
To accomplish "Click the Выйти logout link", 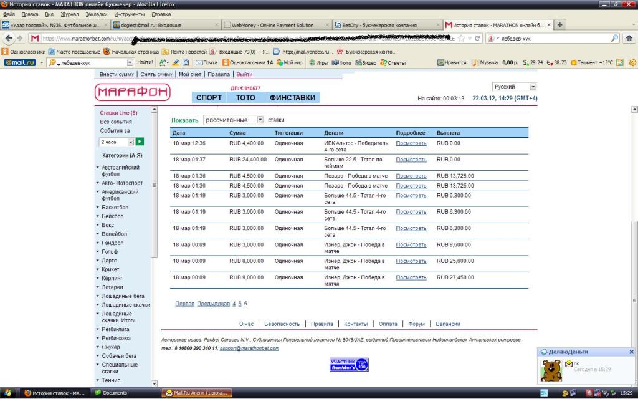I will [244, 75].
